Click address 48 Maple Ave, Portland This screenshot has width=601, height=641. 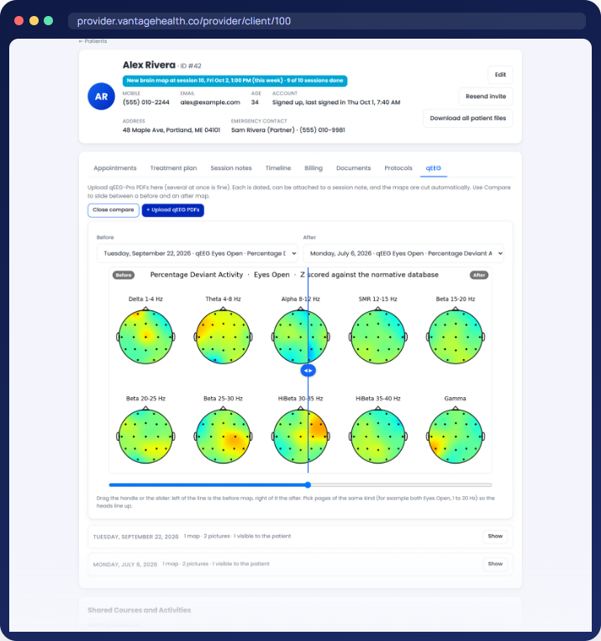[171, 130]
